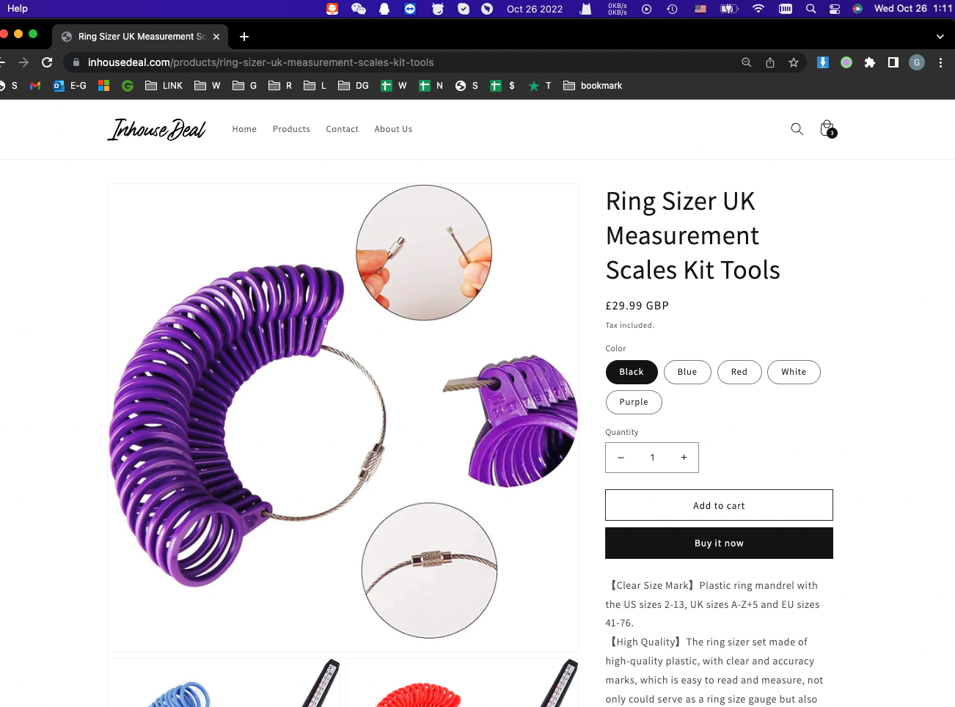Select the Red color option
This screenshot has height=707, width=955.
point(739,372)
